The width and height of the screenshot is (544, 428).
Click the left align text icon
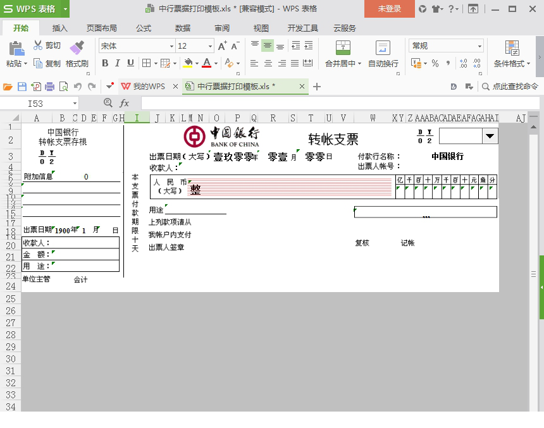click(254, 63)
